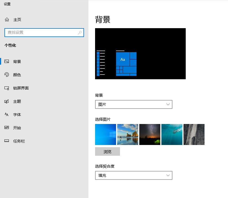Open the 背景 type dropdown showing 图片

[x=133, y=104]
